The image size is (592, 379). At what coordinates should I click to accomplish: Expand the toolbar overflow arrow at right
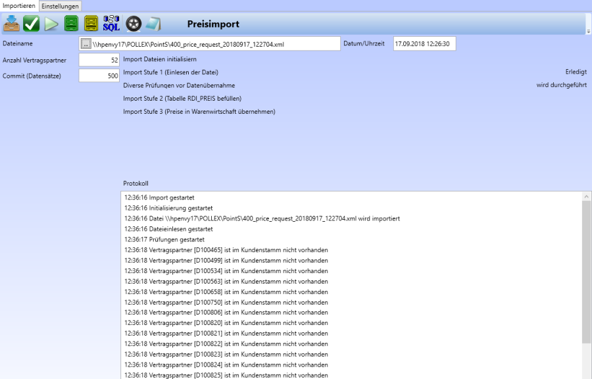pos(588,31)
